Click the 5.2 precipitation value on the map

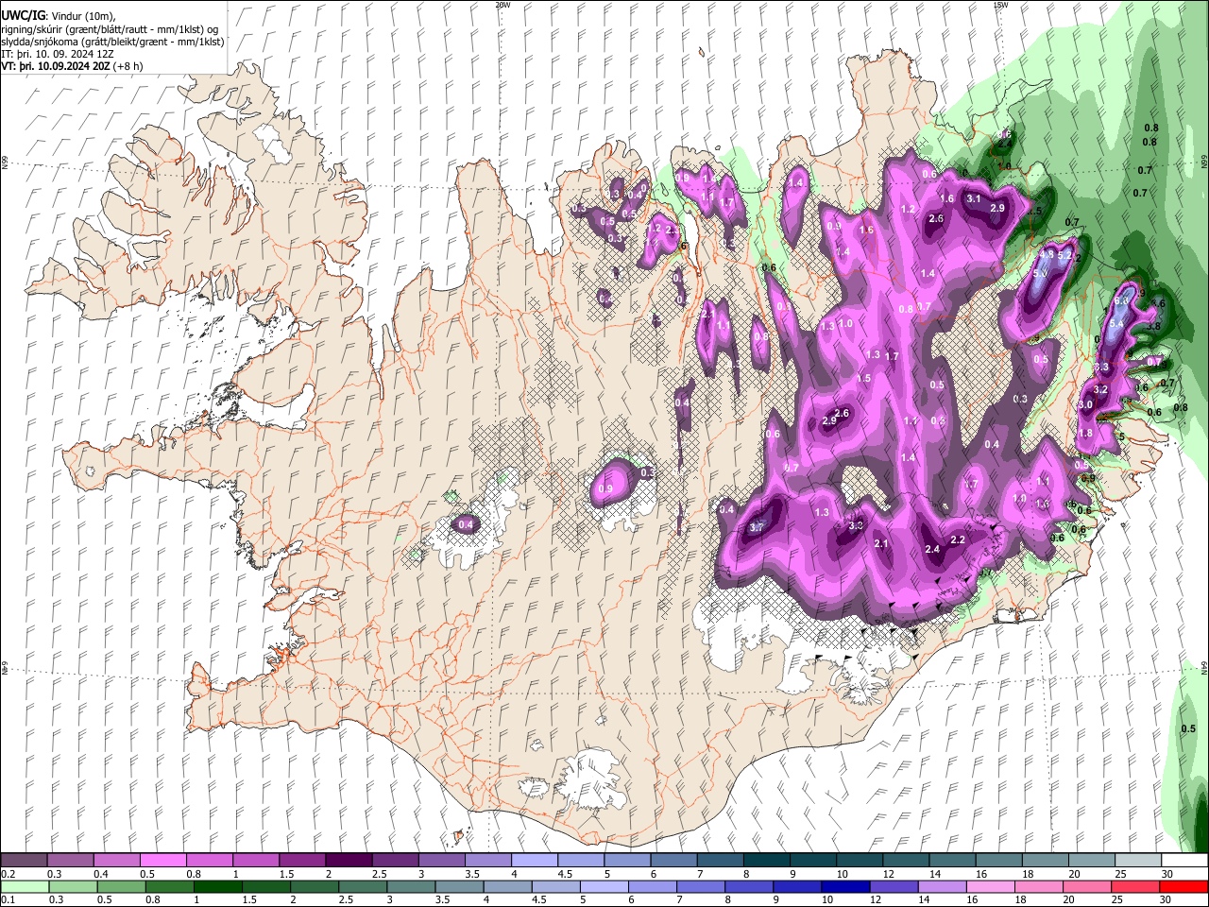pos(1065,255)
